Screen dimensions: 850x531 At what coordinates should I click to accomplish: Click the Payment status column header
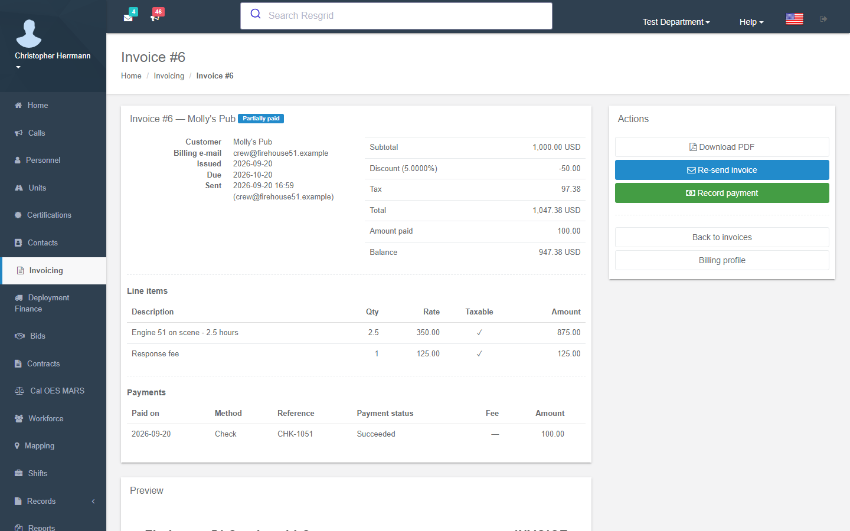pyautogui.click(x=385, y=414)
